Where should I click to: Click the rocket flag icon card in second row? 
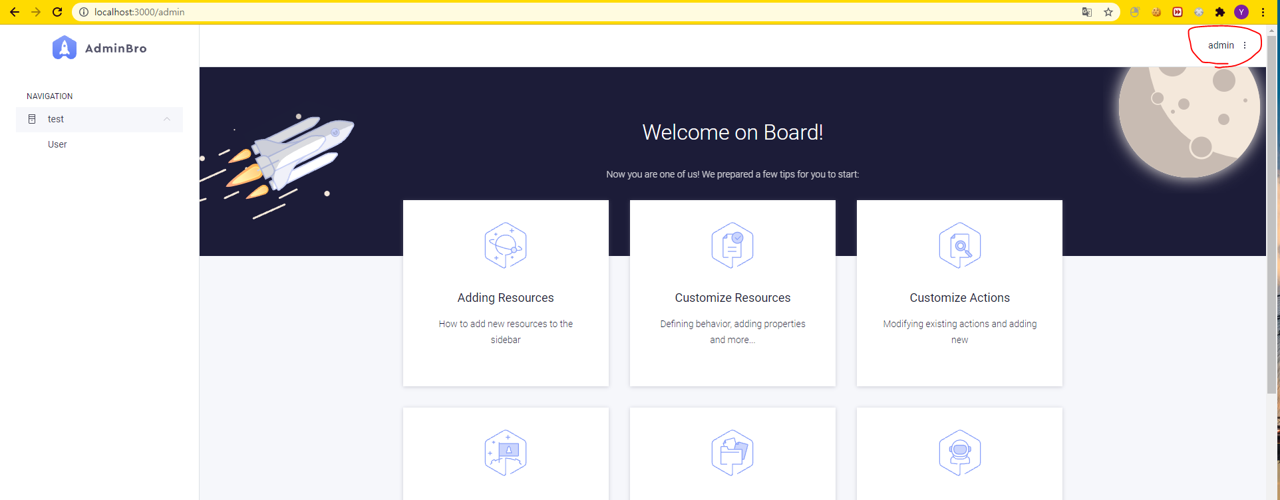506,453
